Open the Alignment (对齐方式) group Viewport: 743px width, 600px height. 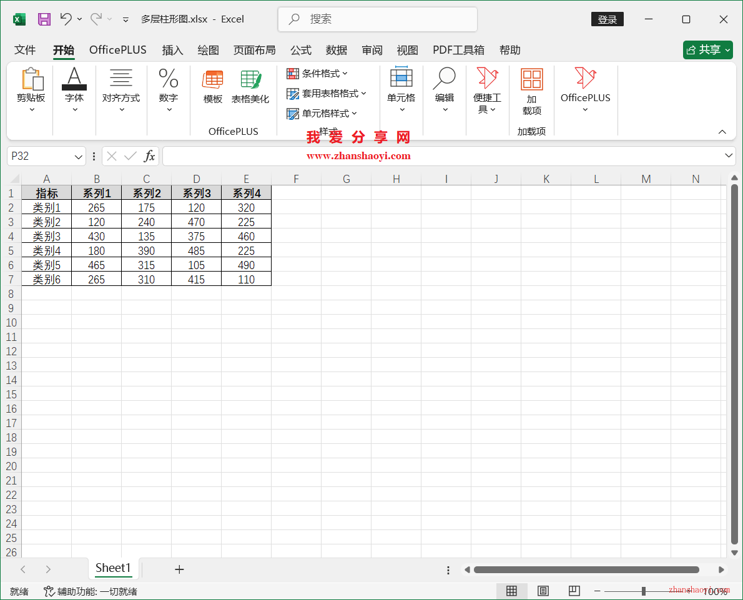coord(121,90)
